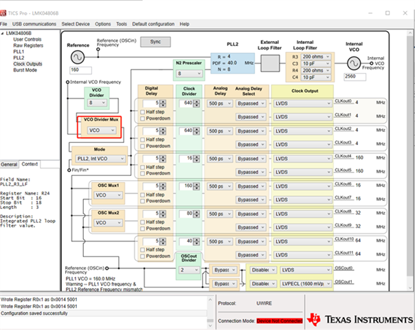
Task: Click the Texas Instruments logo
Action: click(360, 320)
